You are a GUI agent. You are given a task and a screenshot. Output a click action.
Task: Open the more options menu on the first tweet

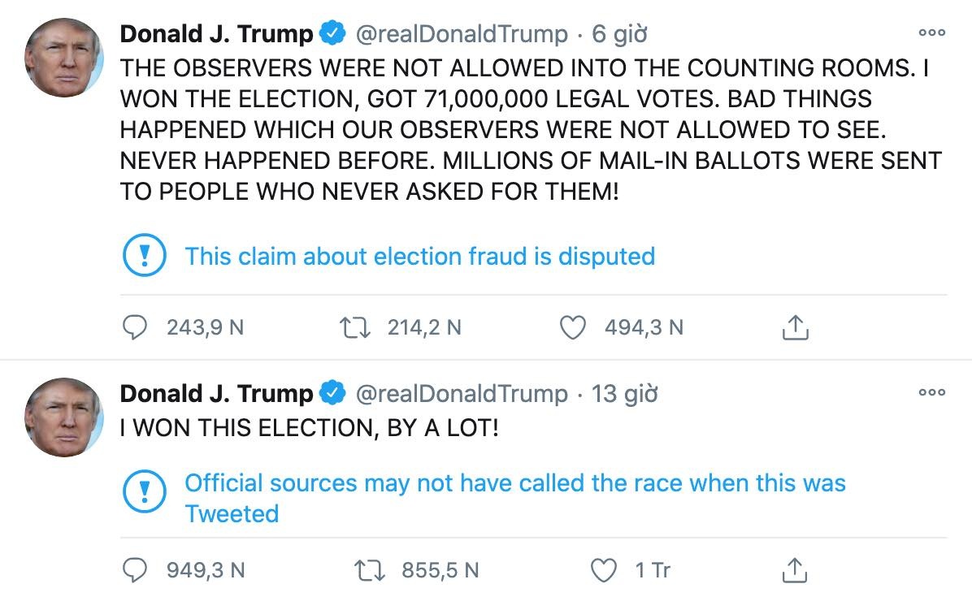tap(931, 32)
